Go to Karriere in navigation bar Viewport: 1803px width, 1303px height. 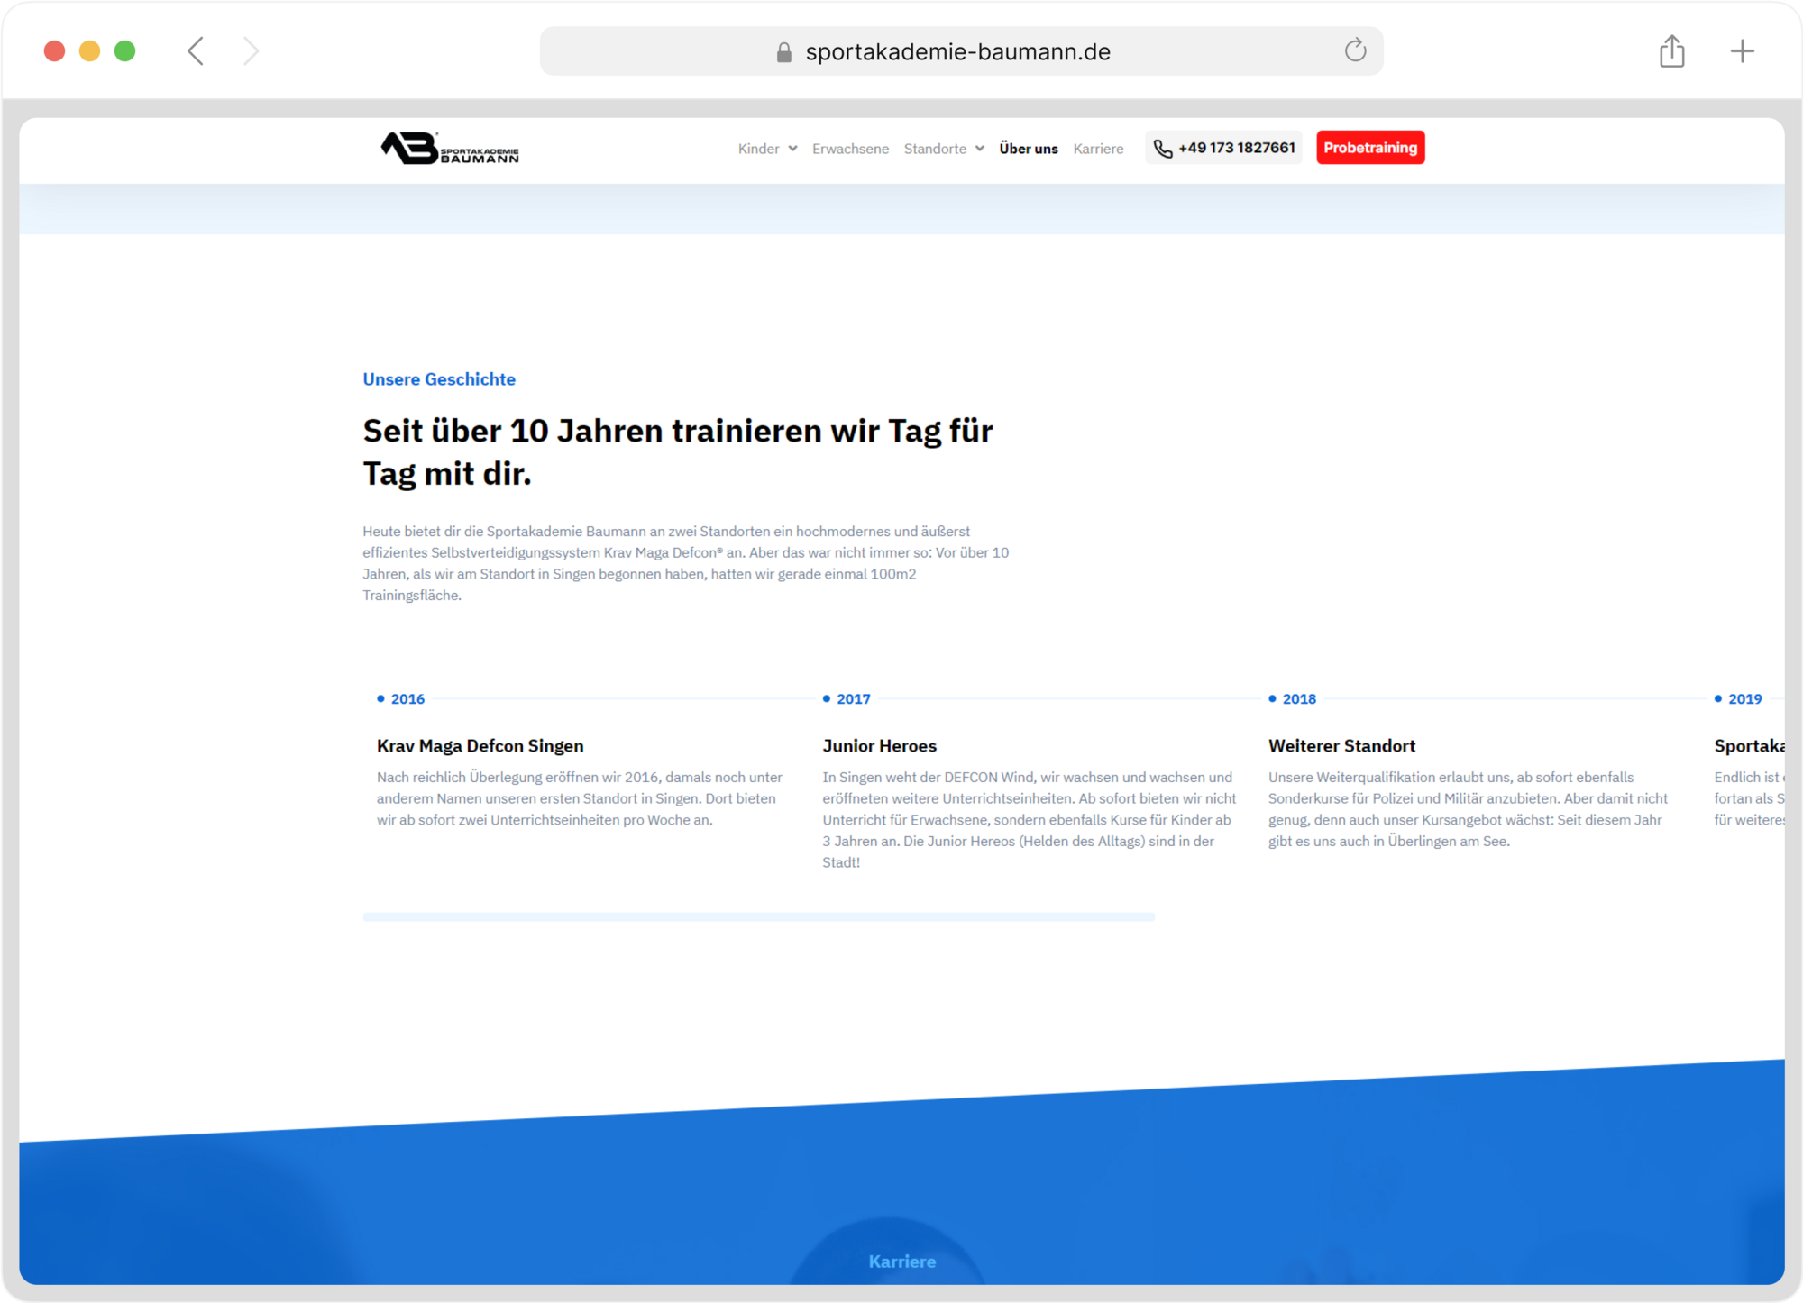1097,149
